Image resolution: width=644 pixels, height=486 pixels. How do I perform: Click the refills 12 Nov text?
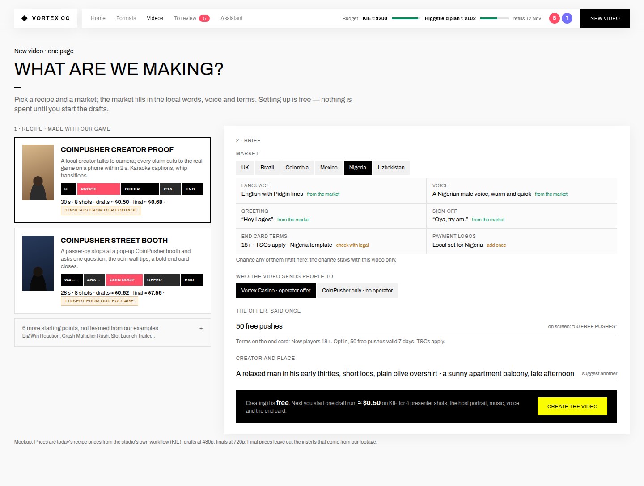527,18
